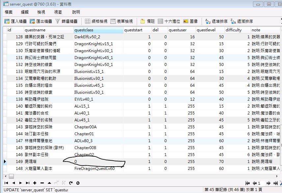Select cell EWLv40_1
This screenshot has height=193, width=282.
point(98,99)
